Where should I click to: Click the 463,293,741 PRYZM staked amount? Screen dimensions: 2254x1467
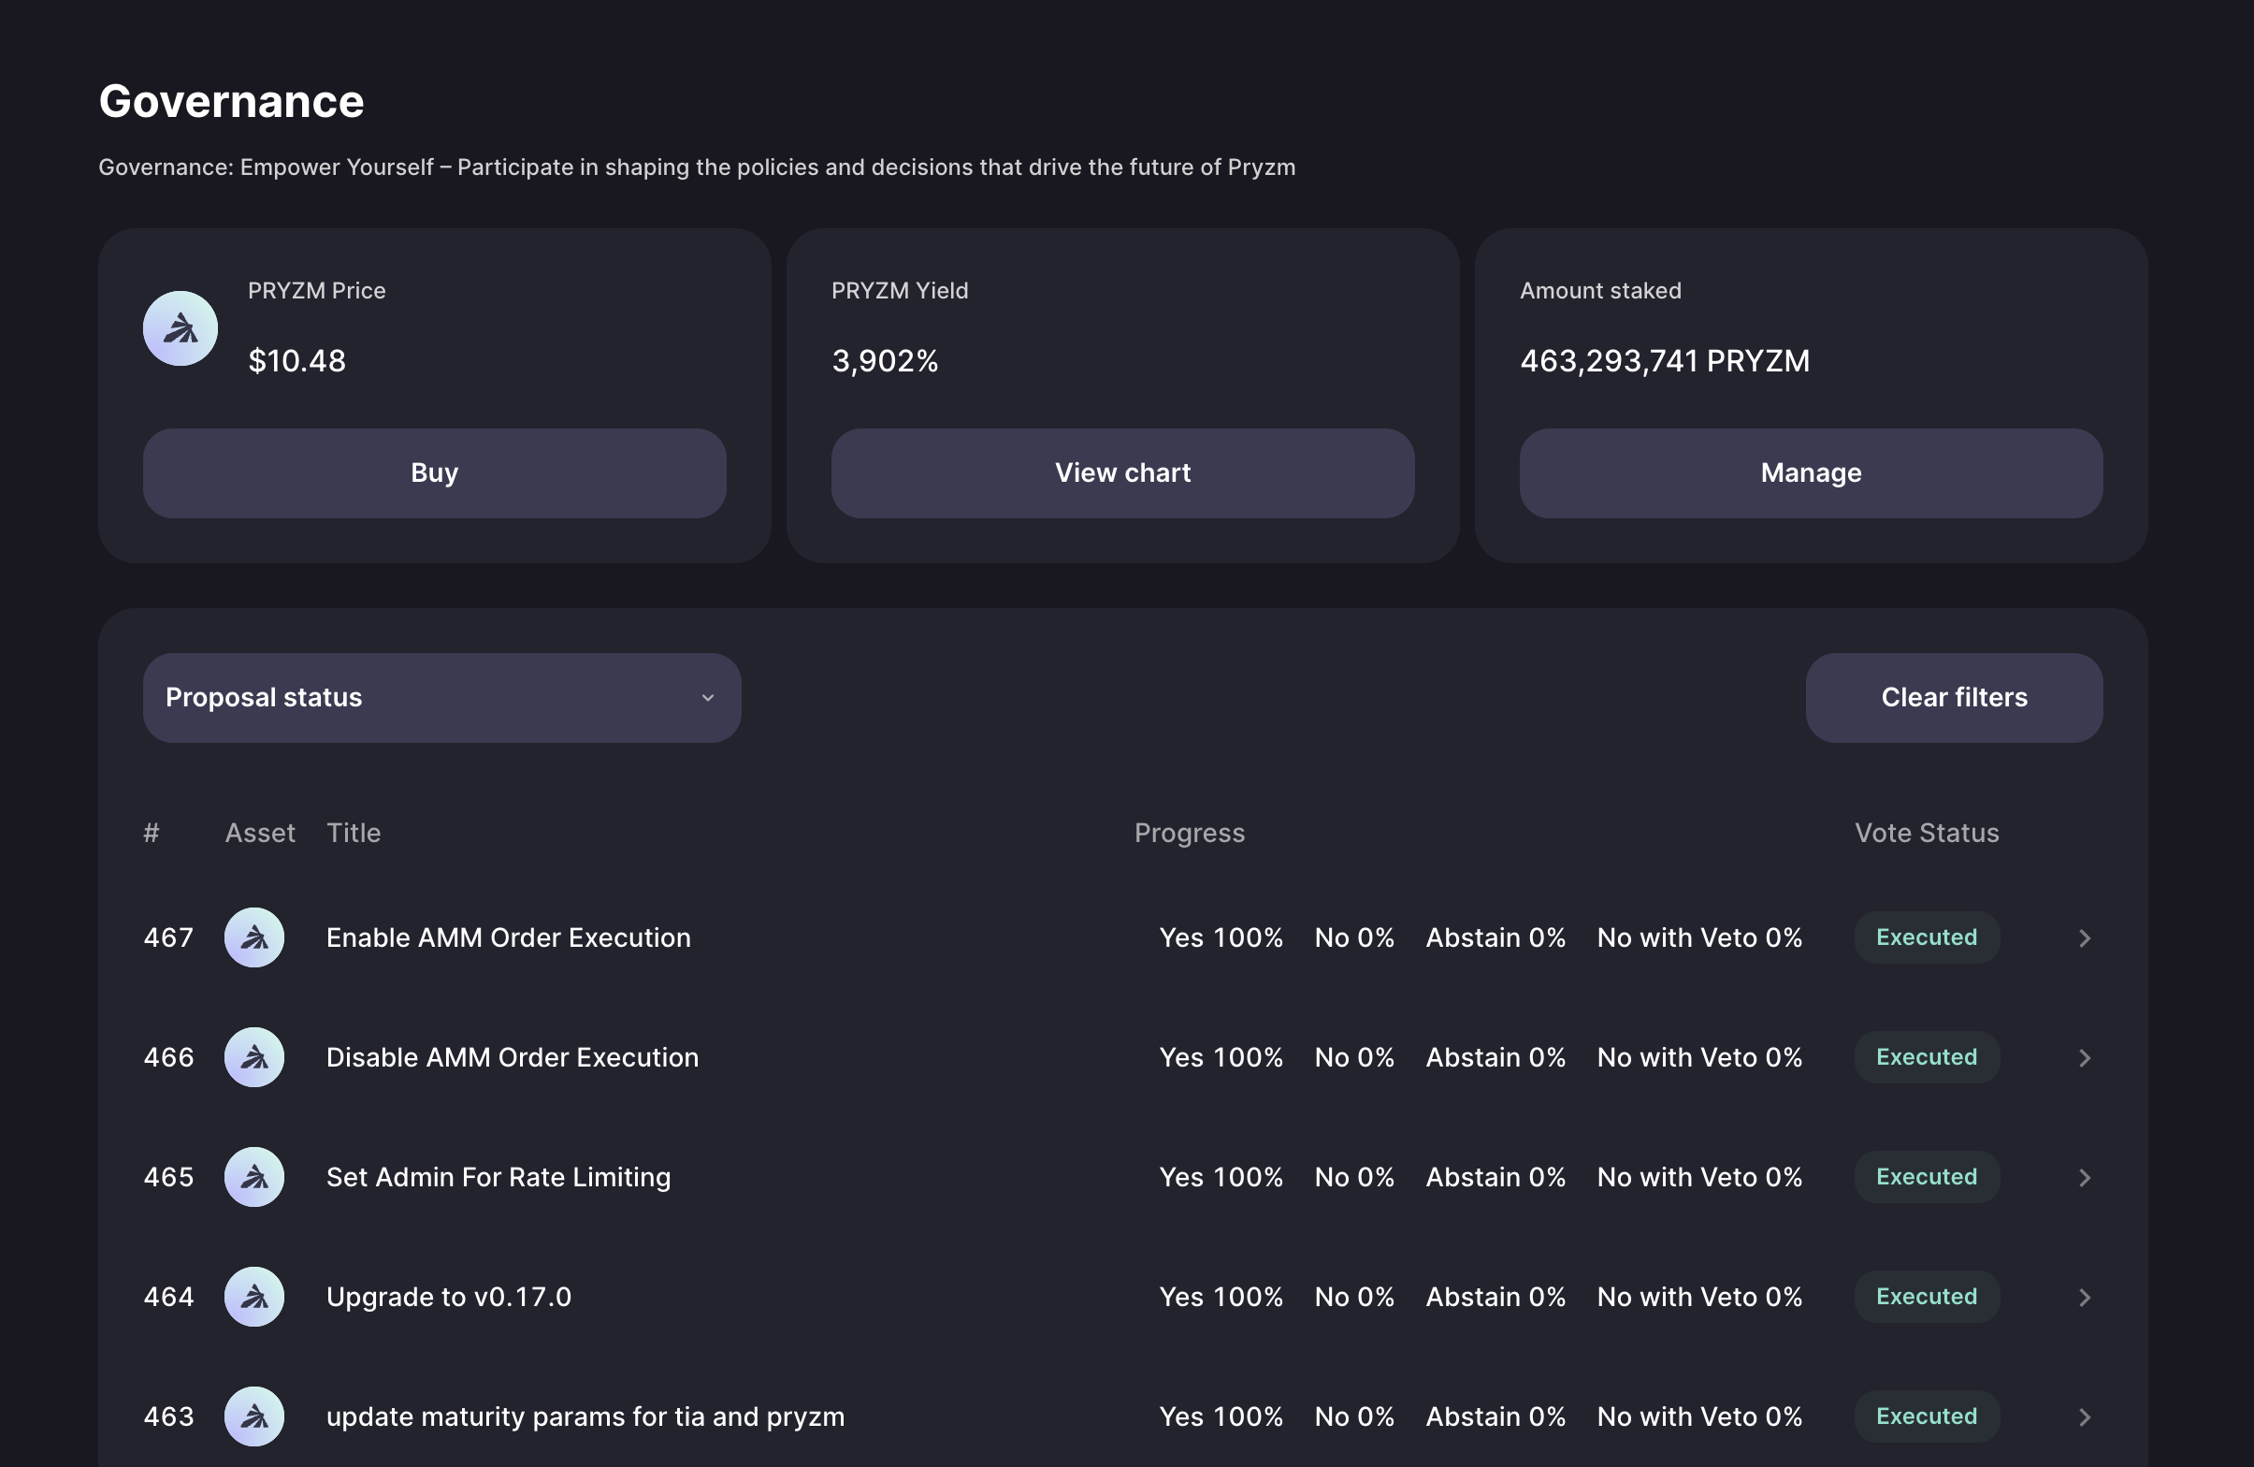pyautogui.click(x=1665, y=360)
